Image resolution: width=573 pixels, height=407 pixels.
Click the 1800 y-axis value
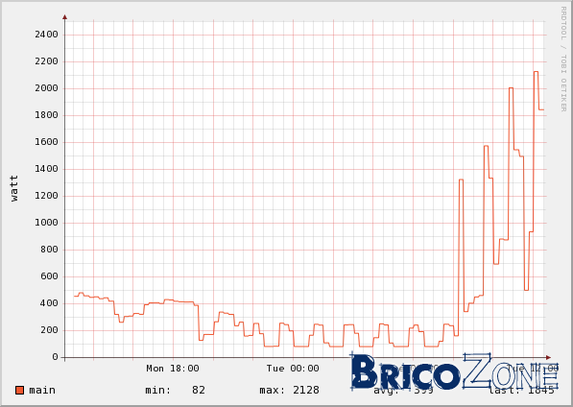coord(46,115)
